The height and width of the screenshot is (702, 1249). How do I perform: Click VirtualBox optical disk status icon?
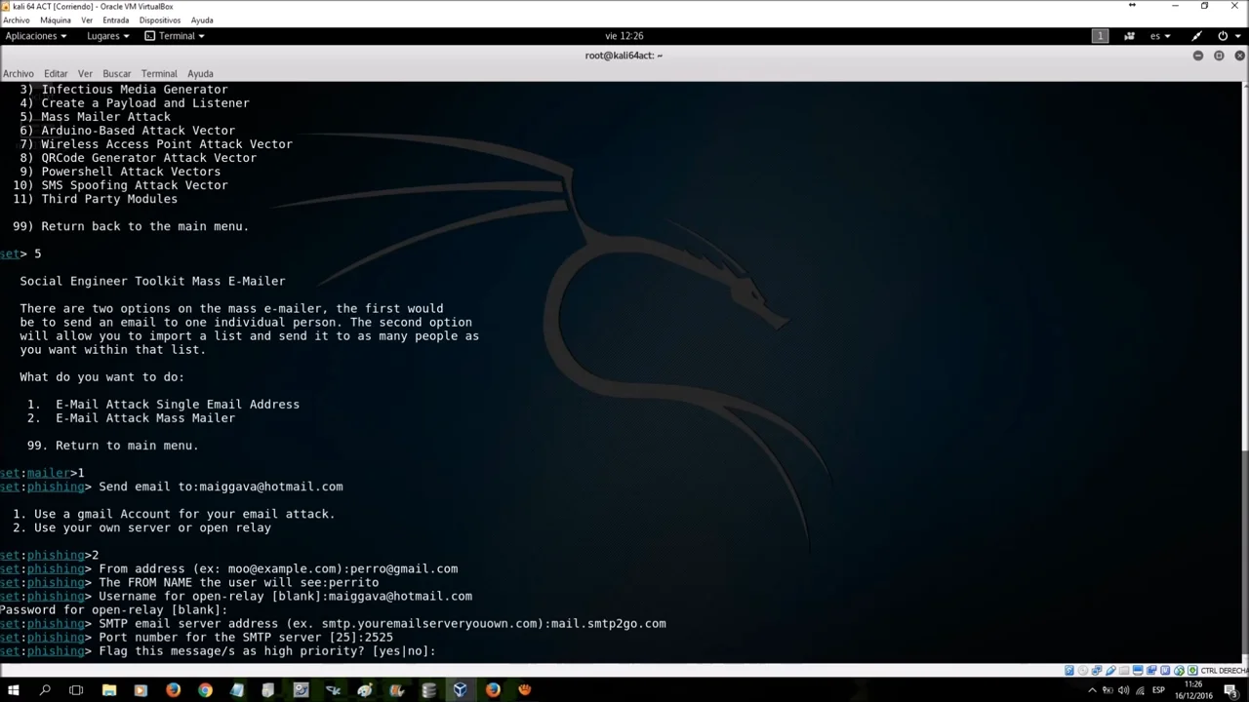[x=1083, y=670]
